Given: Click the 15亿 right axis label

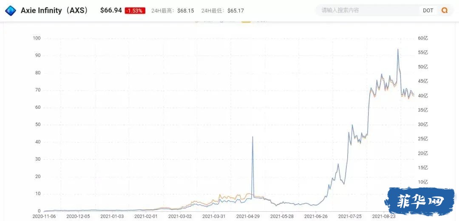Looking at the screenshot, I should click(x=423, y=168).
